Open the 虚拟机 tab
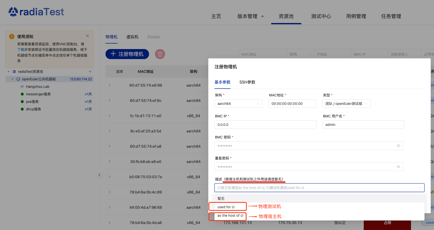The width and height of the screenshot is (434, 230). 132,37
